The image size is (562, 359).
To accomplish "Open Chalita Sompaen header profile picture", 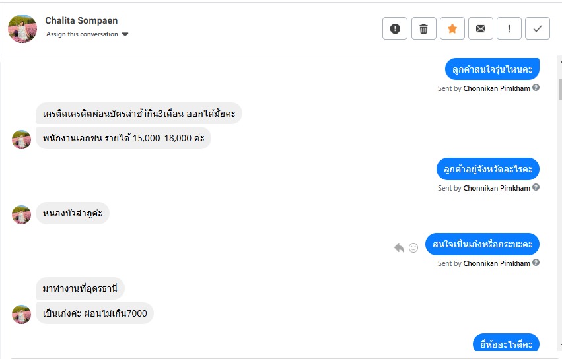I will [x=22, y=28].
